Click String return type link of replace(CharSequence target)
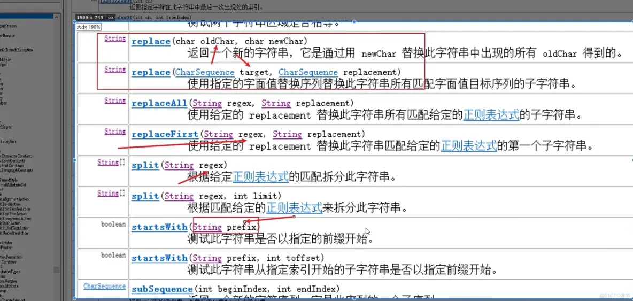The image size is (633, 301). tap(115, 70)
